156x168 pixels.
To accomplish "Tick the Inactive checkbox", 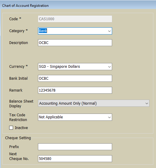I will pos(11,128).
